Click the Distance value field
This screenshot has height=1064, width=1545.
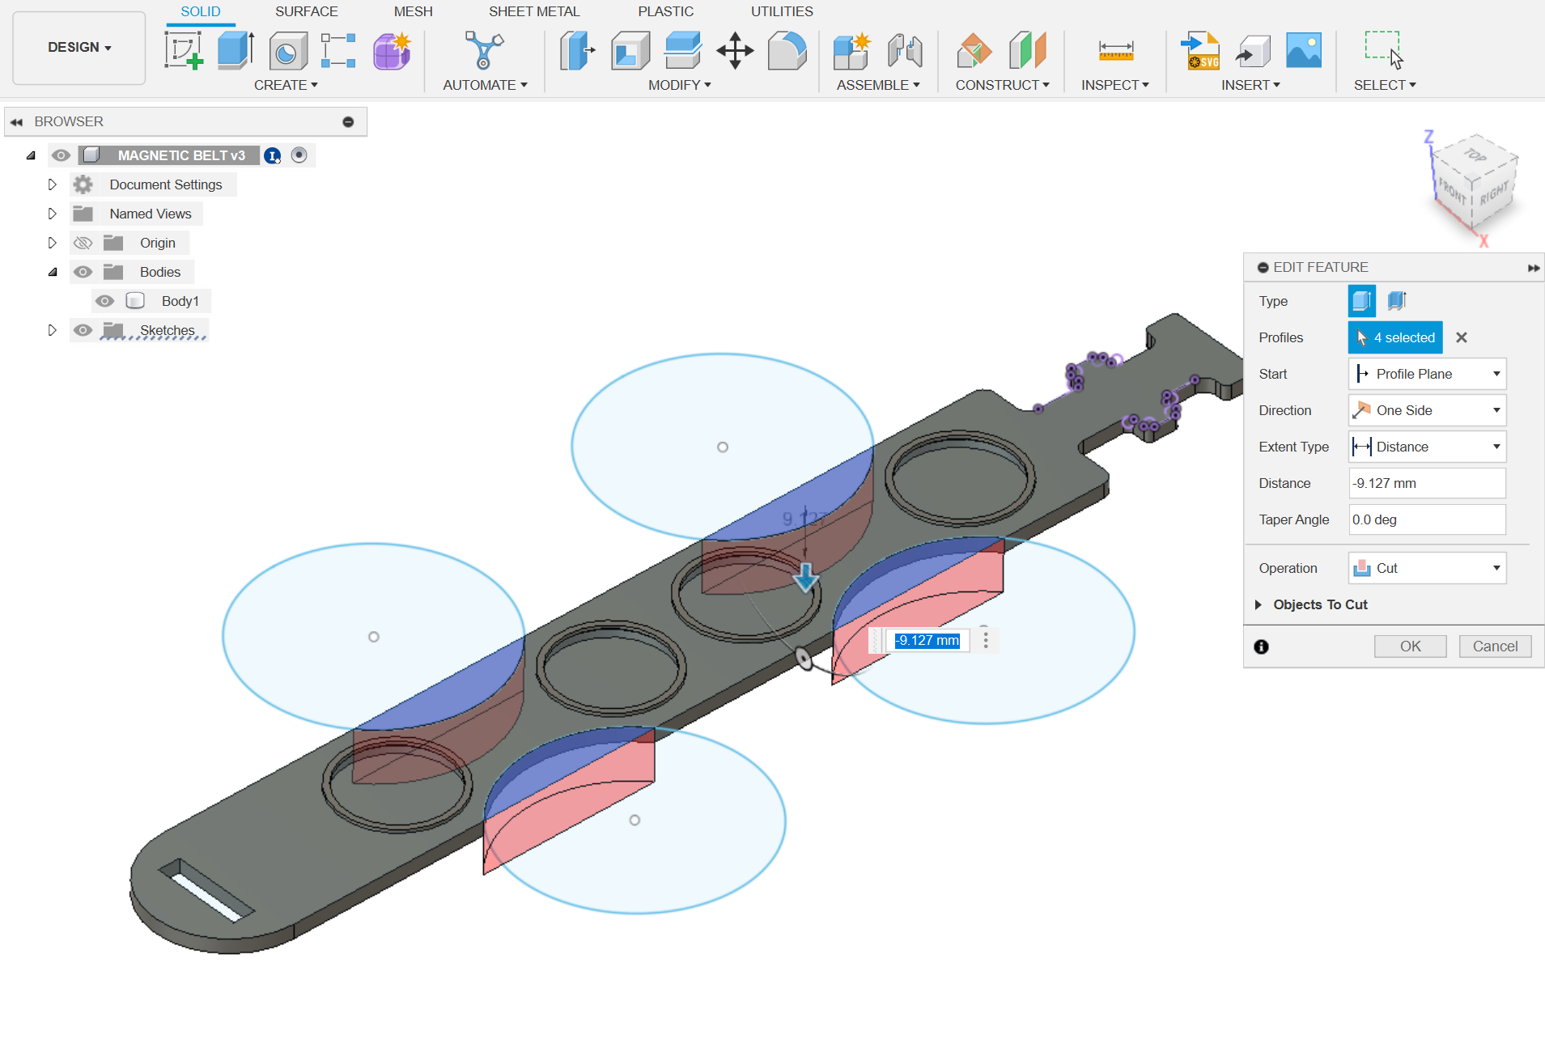pos(1427,483)
